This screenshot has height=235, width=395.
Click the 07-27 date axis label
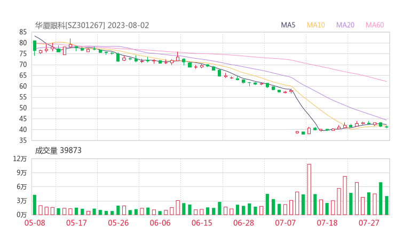[369, 223]
